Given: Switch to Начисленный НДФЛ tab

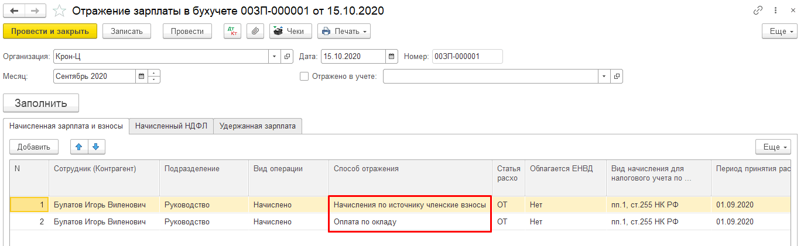Looking at the screenshot, I should 171,126.
